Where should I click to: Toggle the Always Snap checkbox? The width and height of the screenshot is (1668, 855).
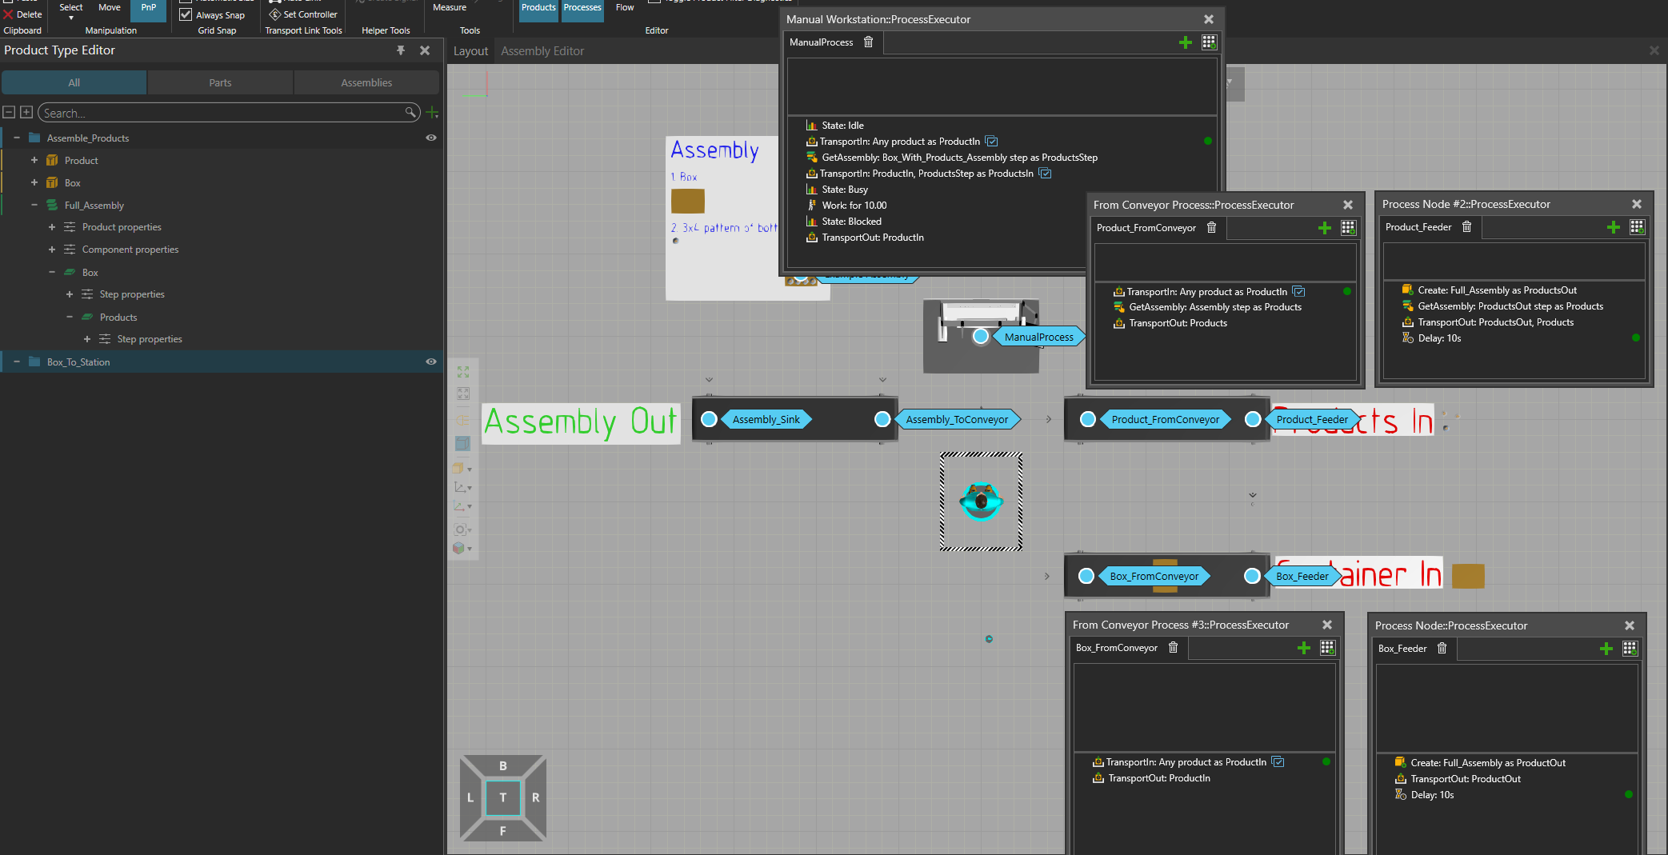click(x=186, y=14)
